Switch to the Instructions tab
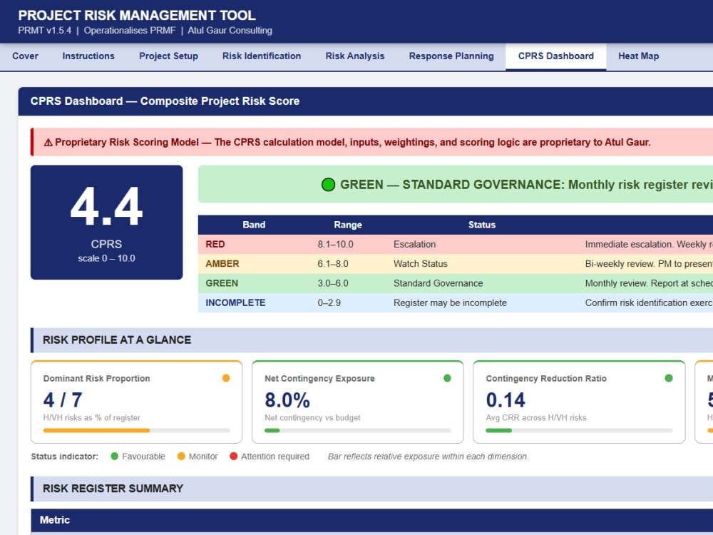This screenshot has width=713, height=535. [88, 56]
